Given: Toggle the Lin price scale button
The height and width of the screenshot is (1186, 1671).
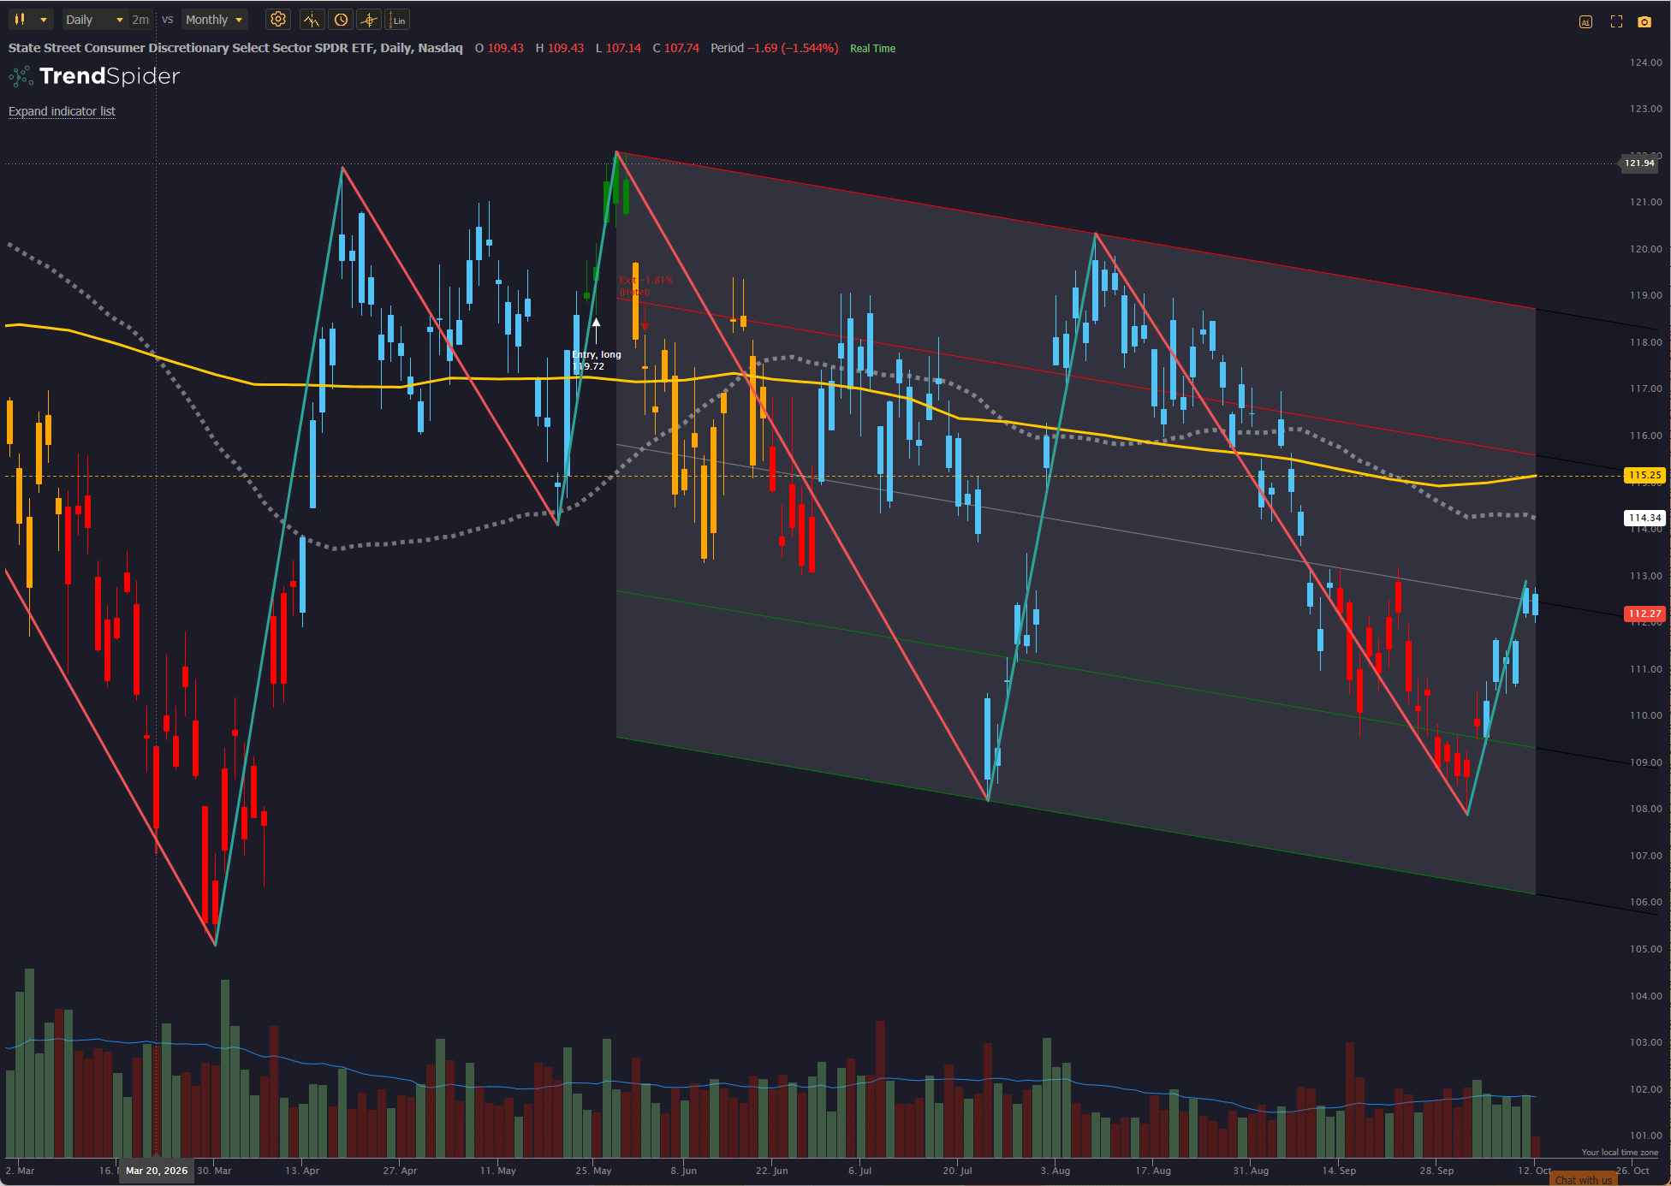Looking at the screenshot, I should click(x=398, y=19).
